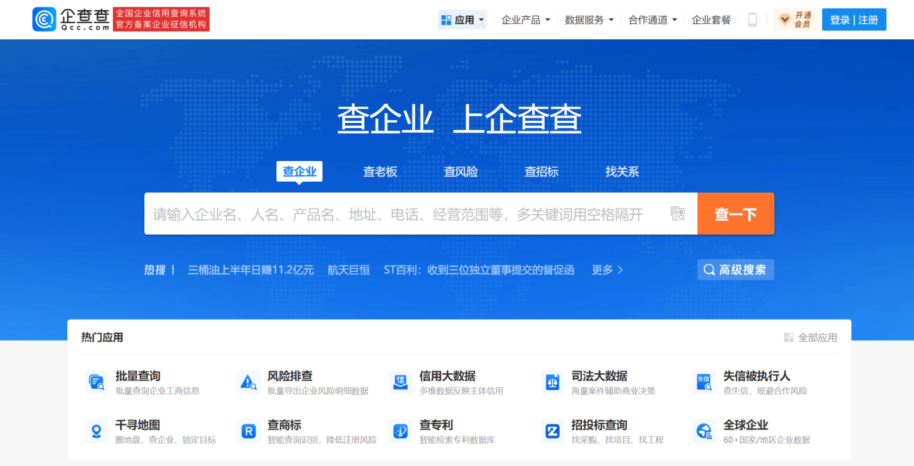914x466 pixels.
Task: Click the 千寻地图 map pin icon
Action: pos(96,431)
